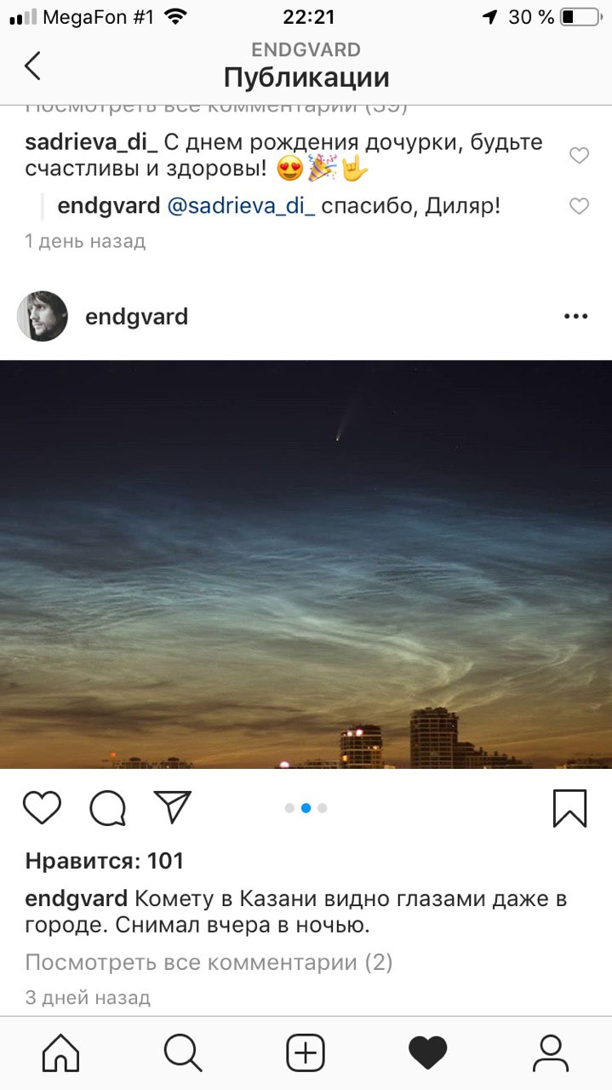Like endgvard's reply comment
Viewport: 612px width, 1090px height.
(579, 206)
